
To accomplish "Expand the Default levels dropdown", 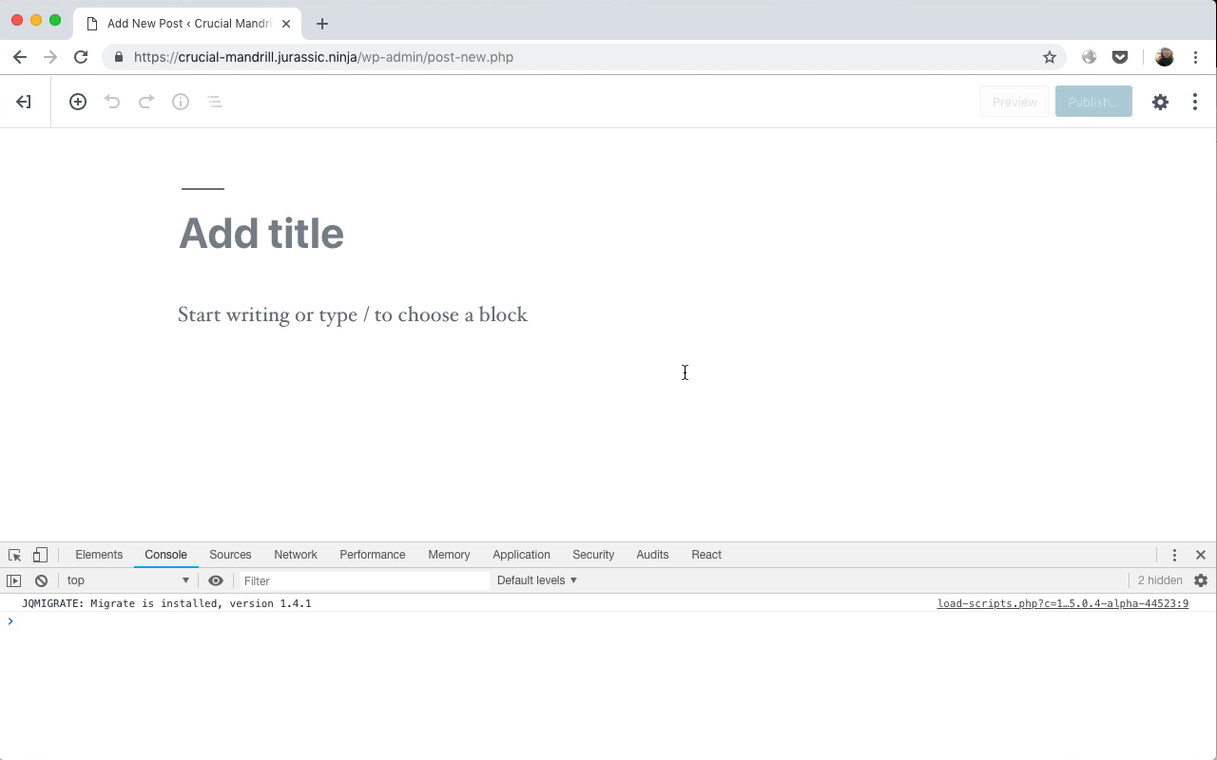I will tap(537, 580).
